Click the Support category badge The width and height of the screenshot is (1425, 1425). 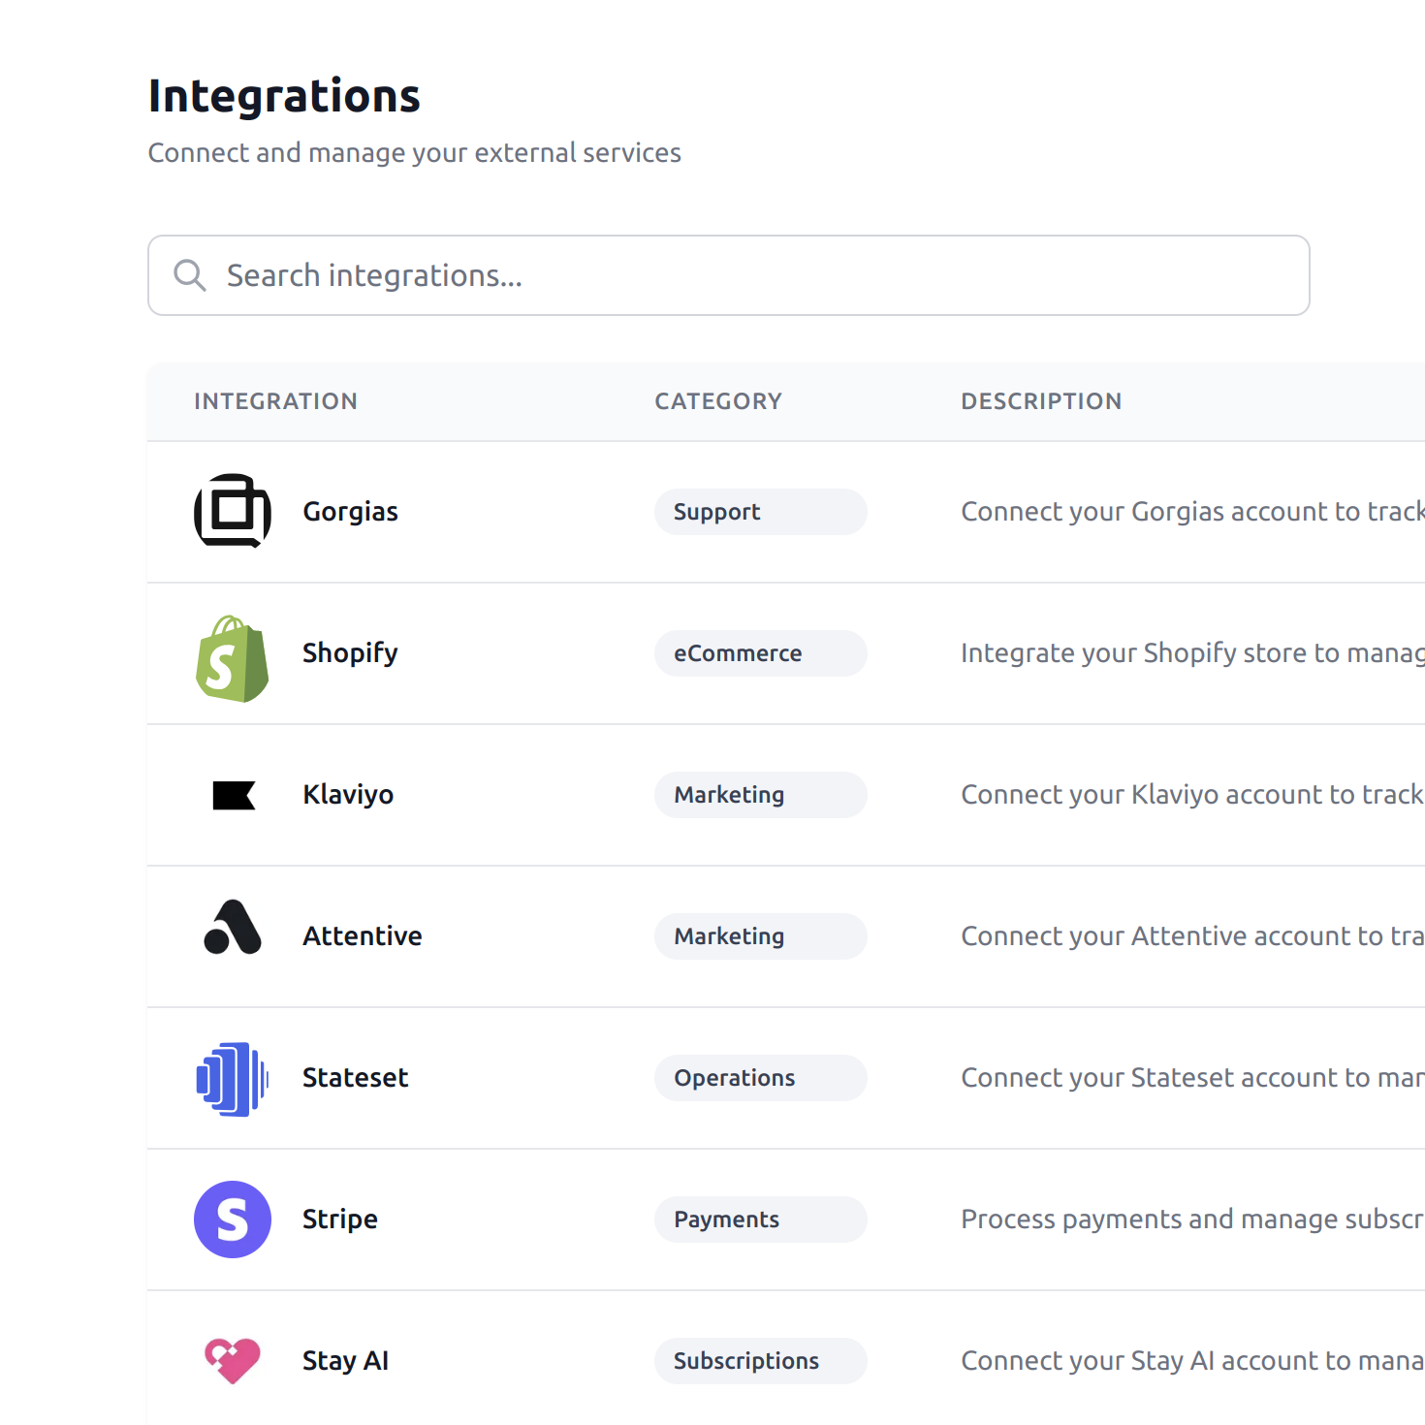point(761,512)
